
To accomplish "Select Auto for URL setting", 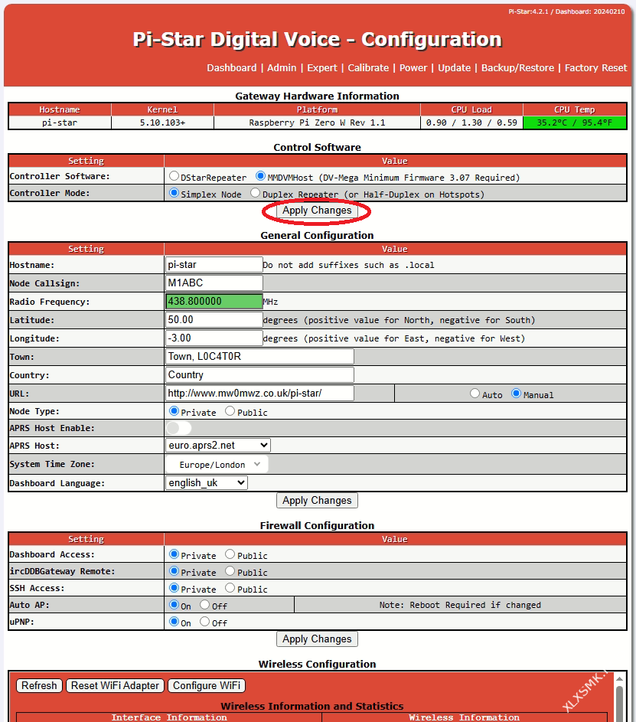I will [475, 394].
